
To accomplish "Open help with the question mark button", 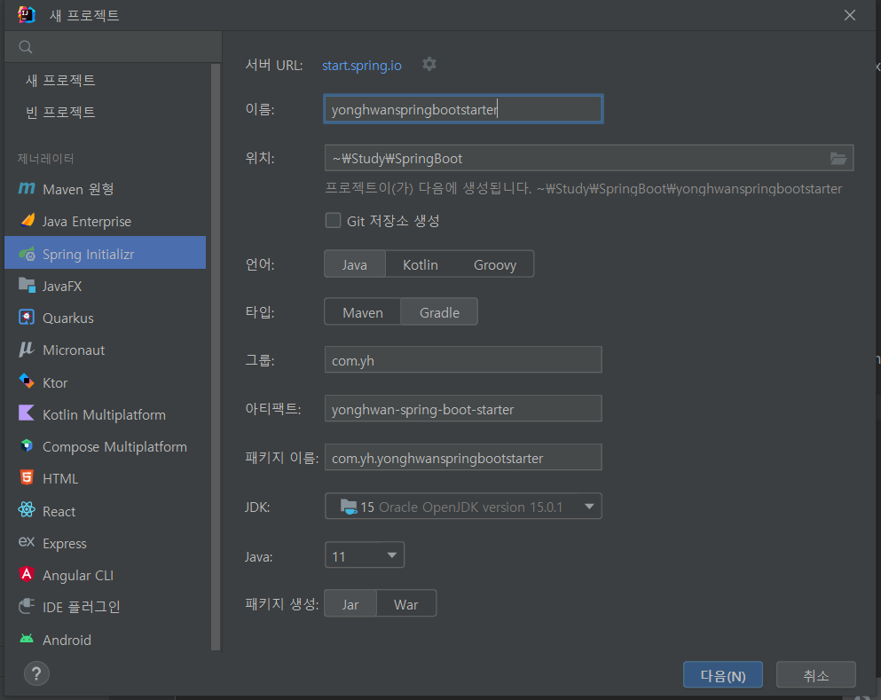I will (36, 673).
